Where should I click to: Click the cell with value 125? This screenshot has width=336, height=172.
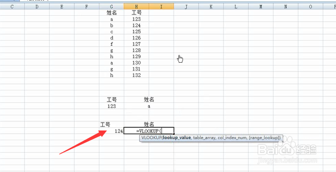(136, 32)
